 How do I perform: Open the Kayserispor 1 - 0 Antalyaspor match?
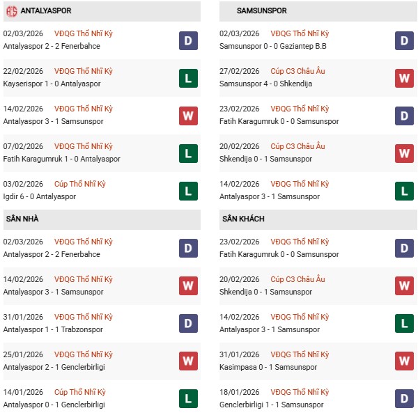52,84
